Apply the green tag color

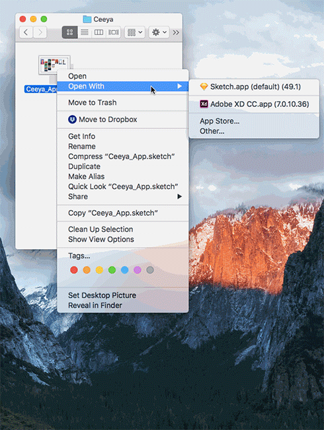(x=112, y=270)
